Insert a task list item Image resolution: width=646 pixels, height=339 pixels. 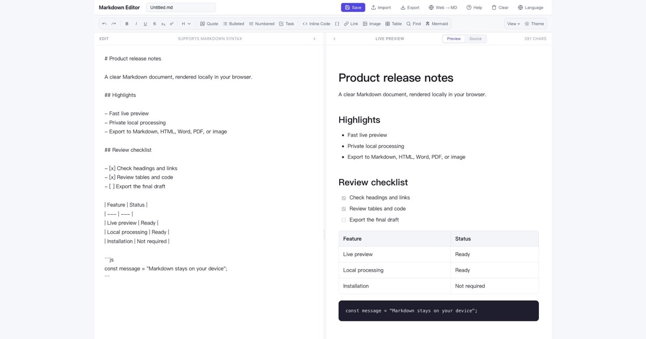pyautogui.click(x=286, y=24)
